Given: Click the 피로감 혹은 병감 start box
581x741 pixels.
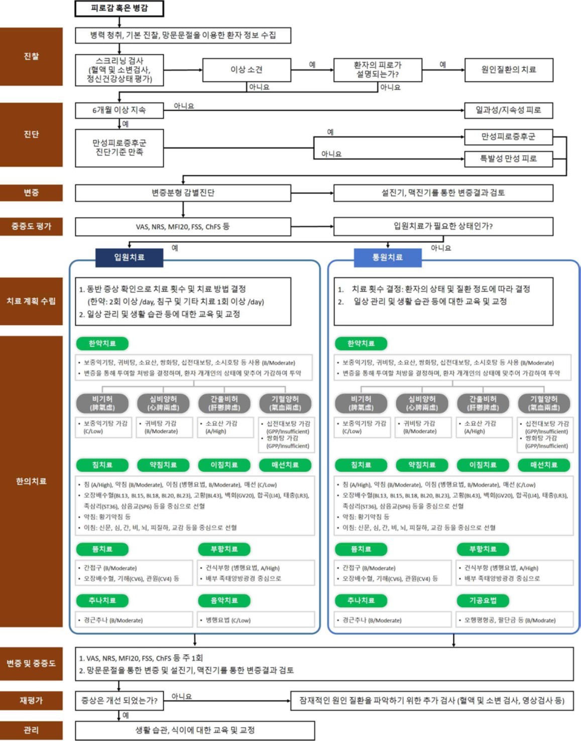Looking at the screenshot, I should [x=119, y=9].
